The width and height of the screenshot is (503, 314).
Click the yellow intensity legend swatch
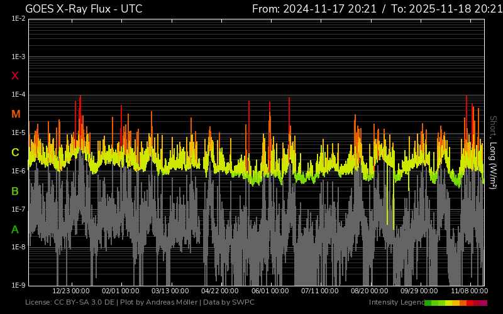[449, 303]
